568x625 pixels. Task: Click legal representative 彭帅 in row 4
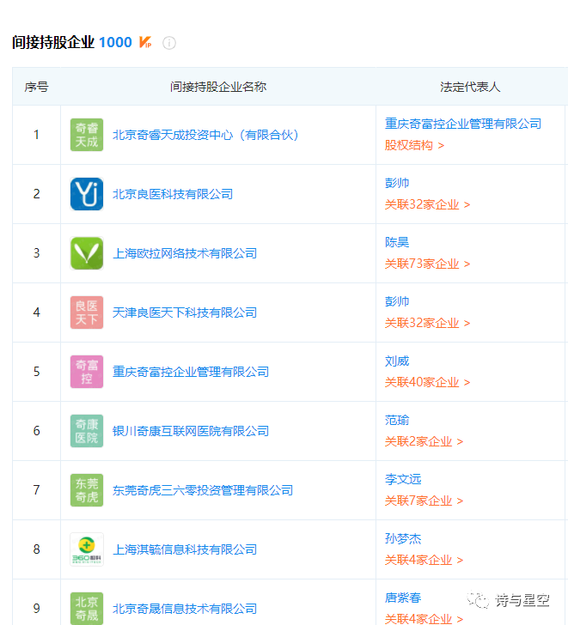coord(397,301)
